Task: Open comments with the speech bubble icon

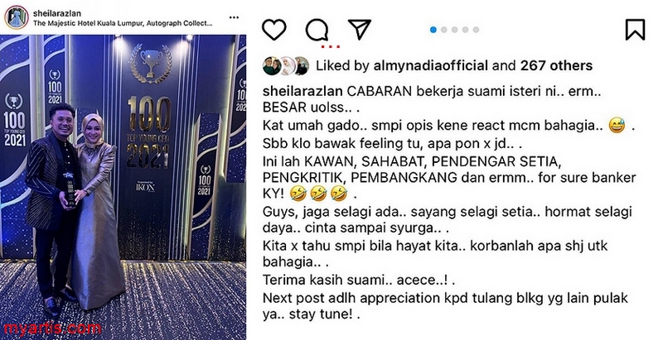Action: (317, 30)
